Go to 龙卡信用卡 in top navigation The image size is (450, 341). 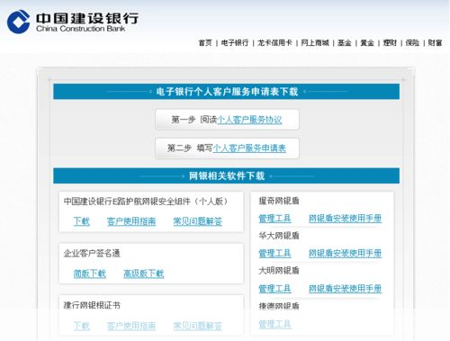(274, 43)
